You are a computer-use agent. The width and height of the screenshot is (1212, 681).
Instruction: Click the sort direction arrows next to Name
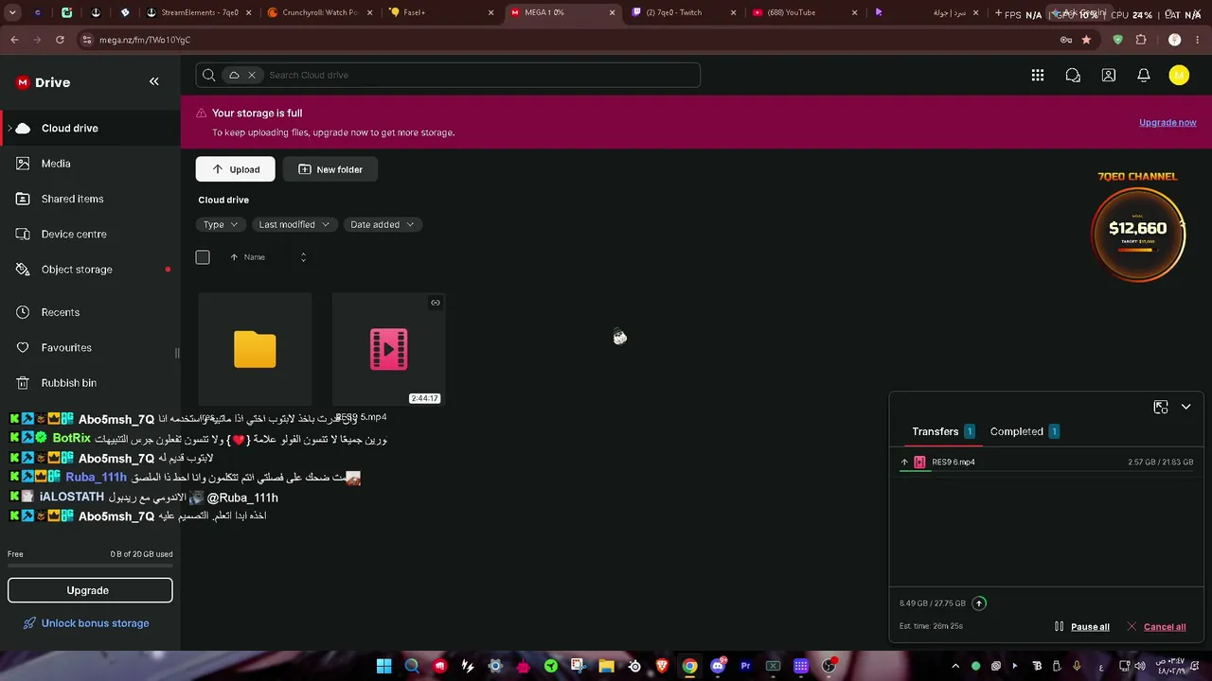(303, 257)
